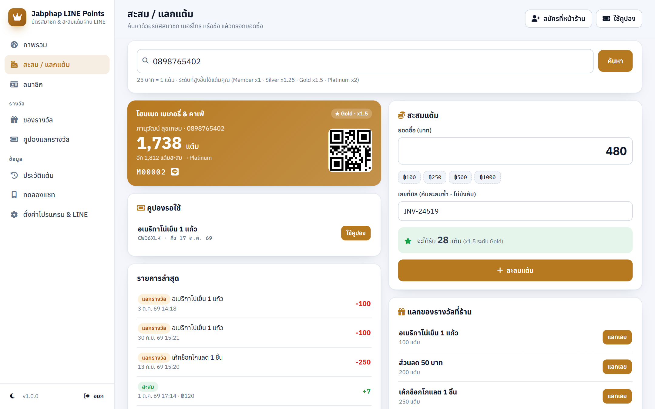Focus the member search field 0898765402
Screen dimensions: 655x409
[x=365, y=61]
